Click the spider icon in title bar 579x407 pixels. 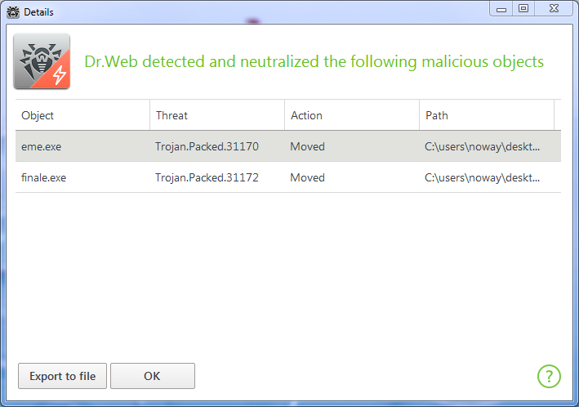13,11
